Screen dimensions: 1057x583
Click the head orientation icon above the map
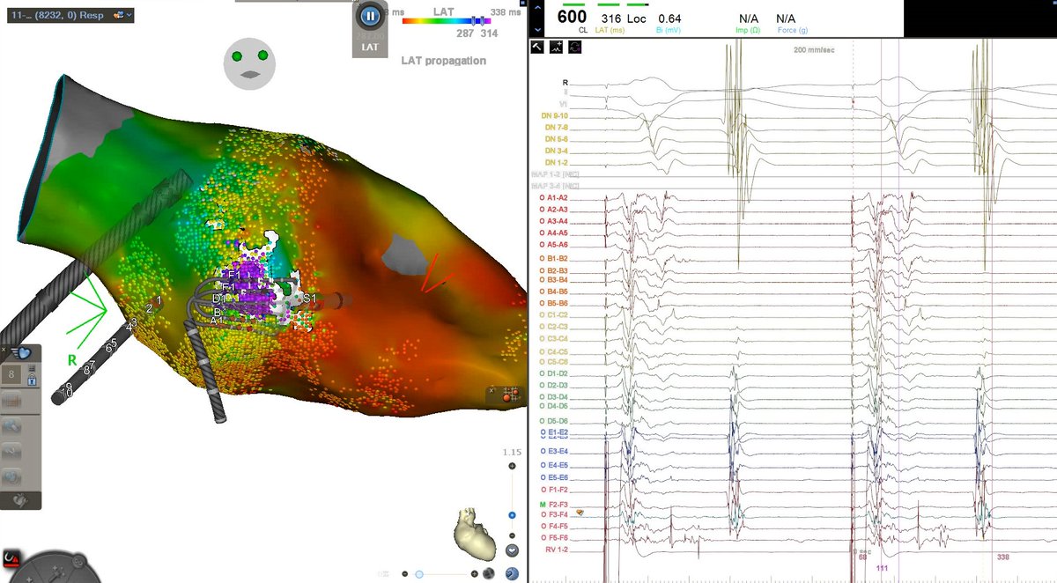(x=250, y=64)
